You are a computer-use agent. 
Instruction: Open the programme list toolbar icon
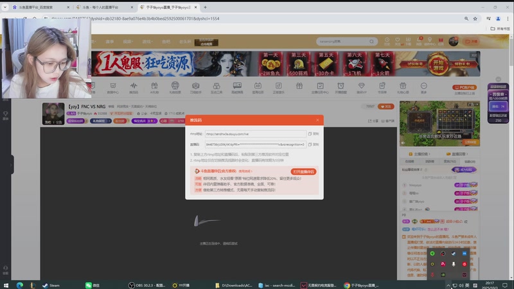[382, 88]
